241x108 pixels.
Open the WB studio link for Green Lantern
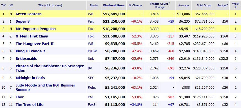click(90, 14)
